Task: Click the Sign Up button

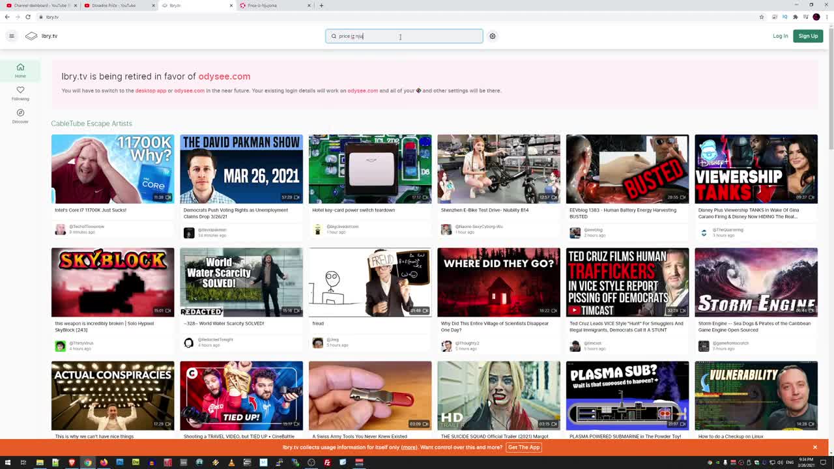Action: [x=808, y=36]
